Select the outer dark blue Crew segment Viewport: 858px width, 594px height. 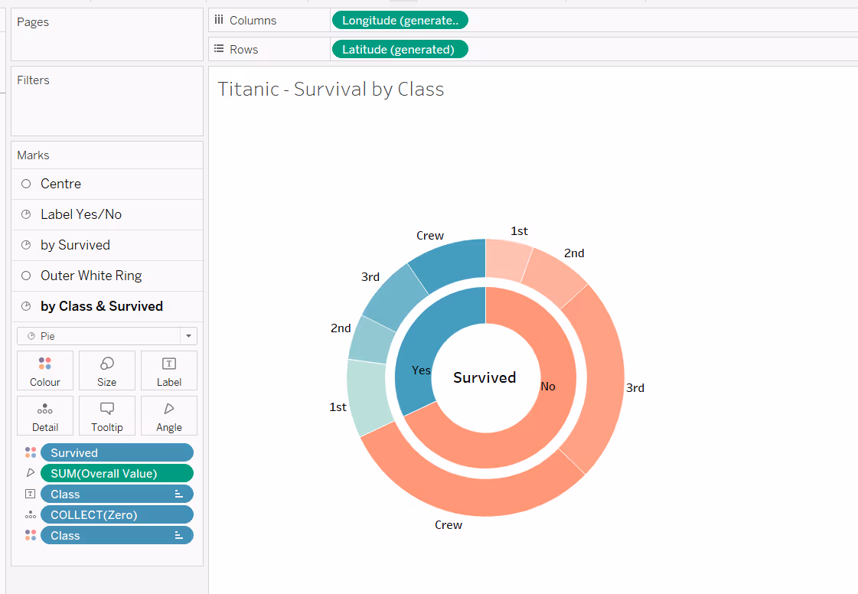point(452,264)
